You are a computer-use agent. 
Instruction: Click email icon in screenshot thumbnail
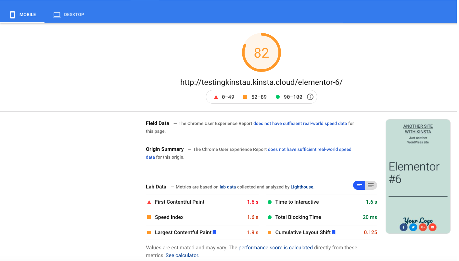(x=432, y=227)
